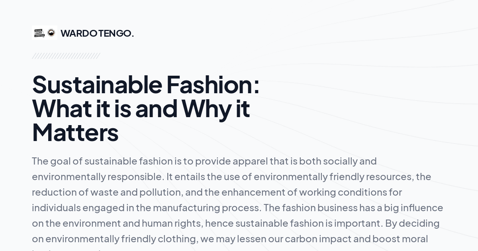
Task: Click the phrase "socially and" in the first line
Action: 349,161
